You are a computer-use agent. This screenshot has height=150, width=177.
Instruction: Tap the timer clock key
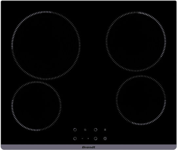point(85,130)
